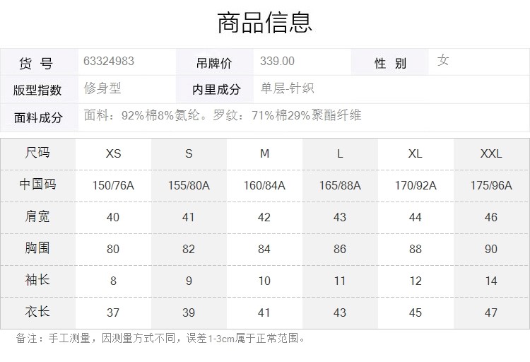Click the 衣长 row header
This screenshot has height=362, width=530.
(37, 312)
